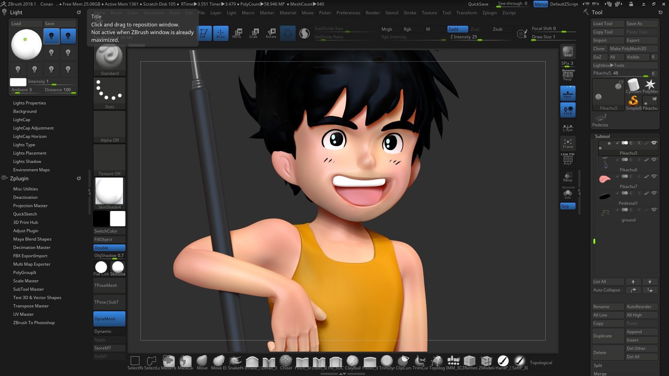This screenshot has width=669, height=376.
Task: Toggle Local symmetry L.Sym
Action: tap(568, 127)
